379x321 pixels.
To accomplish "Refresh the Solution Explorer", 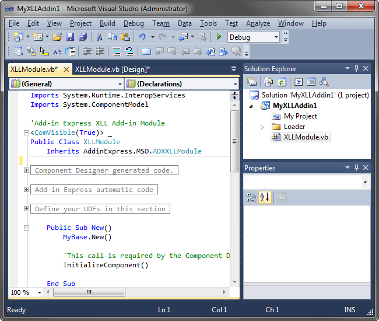I will pos(281,82).
